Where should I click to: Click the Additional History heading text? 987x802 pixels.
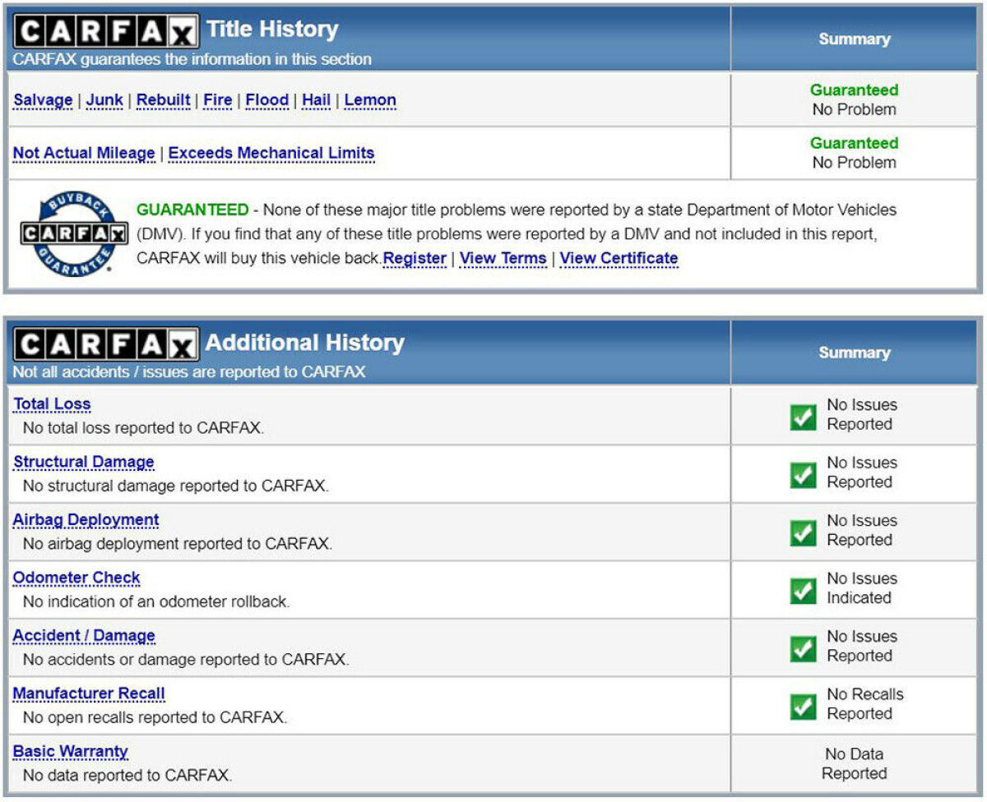point(305,343)
